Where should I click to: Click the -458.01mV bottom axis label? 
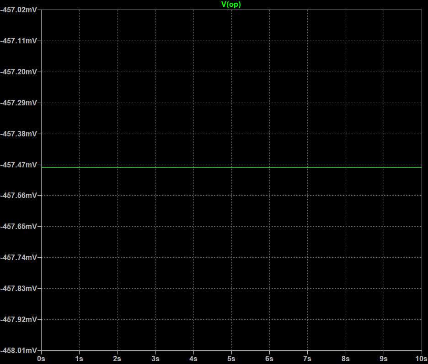[19, 350]
